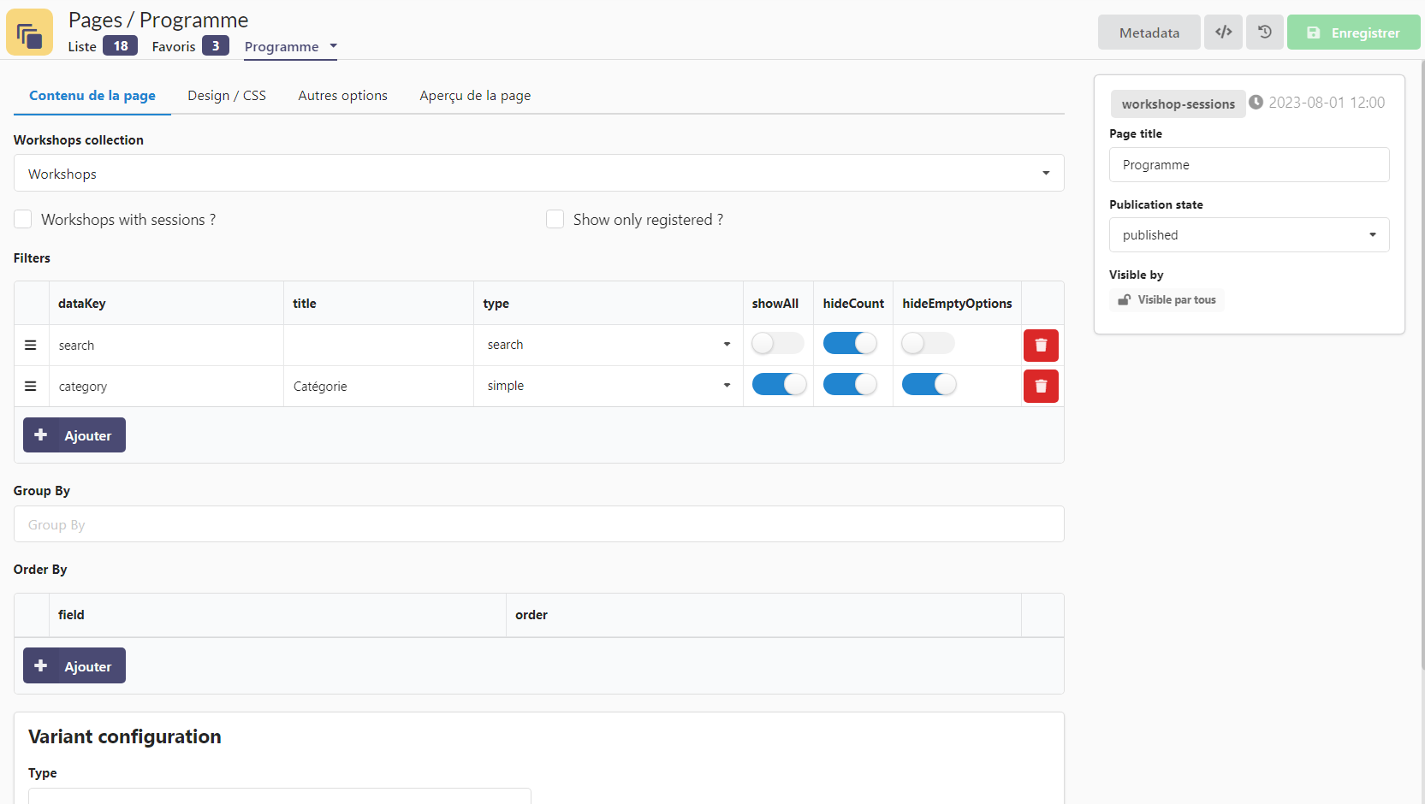
Task: Toggle hideCount for search filter
Action: coord(850,344)
